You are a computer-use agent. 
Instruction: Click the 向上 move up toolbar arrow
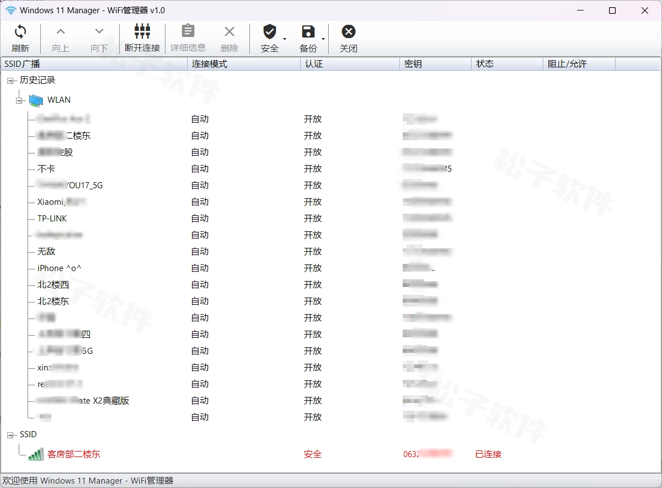coord(61,31)
